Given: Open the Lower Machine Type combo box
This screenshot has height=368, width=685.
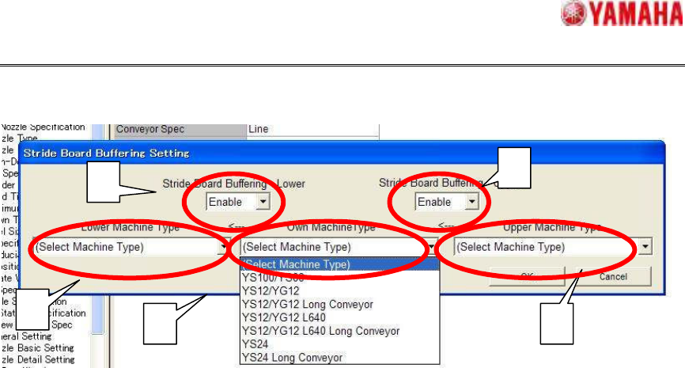Looking at the screenshot, I should coord(131,247).
